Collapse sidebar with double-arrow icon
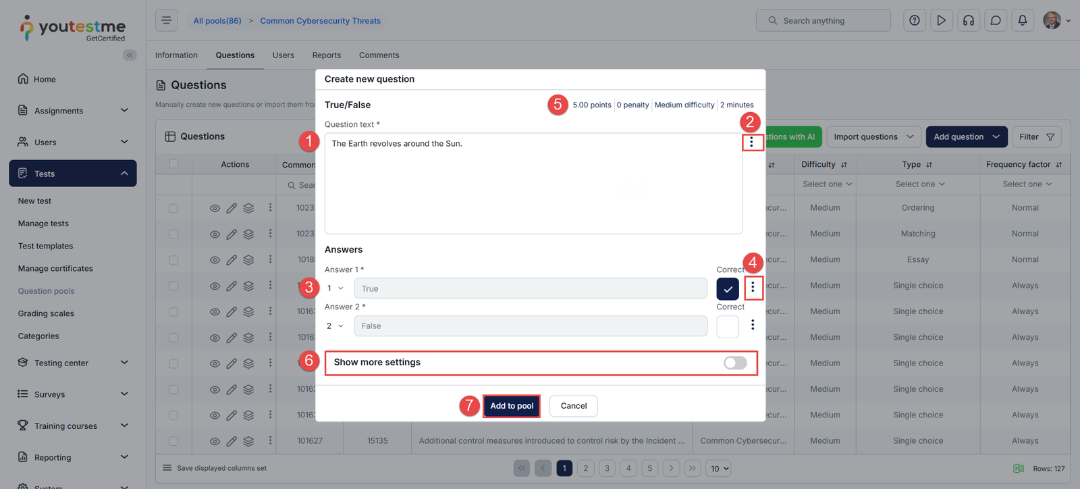The image size is (1080, 489). (x=130, y=55)
